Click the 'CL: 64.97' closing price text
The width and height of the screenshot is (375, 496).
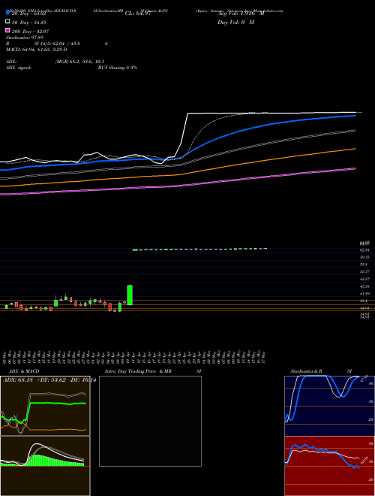[x=138, y=14]
